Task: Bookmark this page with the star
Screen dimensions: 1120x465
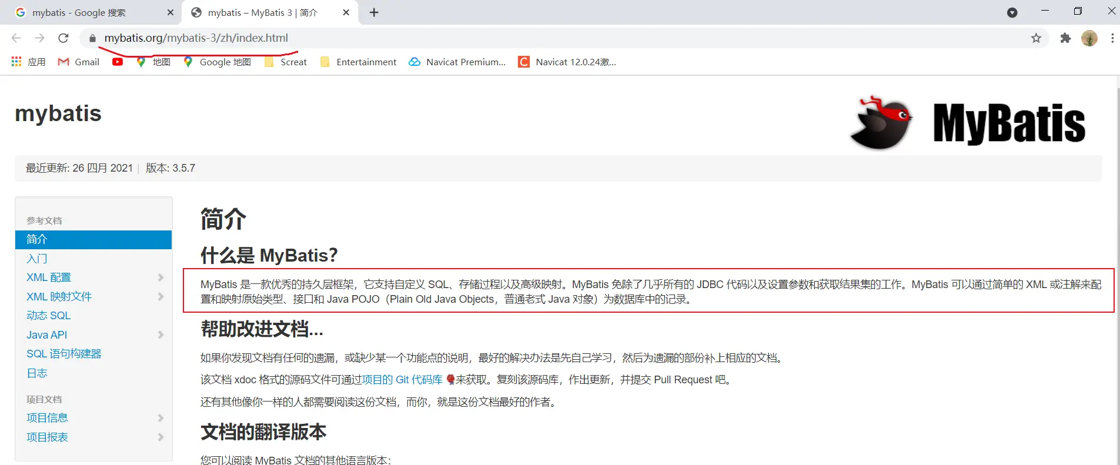Action: 1036,38
